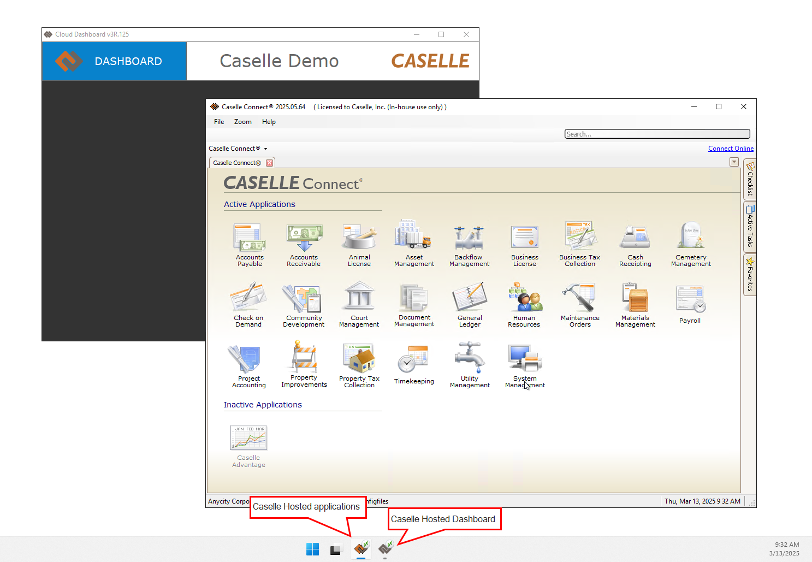
Task: Close the Caselle Connect tab
Action: coord(269,163)
